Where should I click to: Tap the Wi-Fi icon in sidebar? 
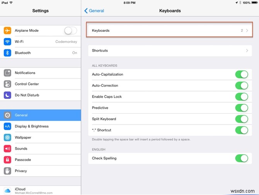click(7, 41)
